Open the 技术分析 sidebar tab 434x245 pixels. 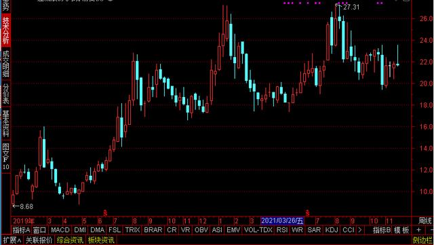pyautogui.click(x=5, y=30)
